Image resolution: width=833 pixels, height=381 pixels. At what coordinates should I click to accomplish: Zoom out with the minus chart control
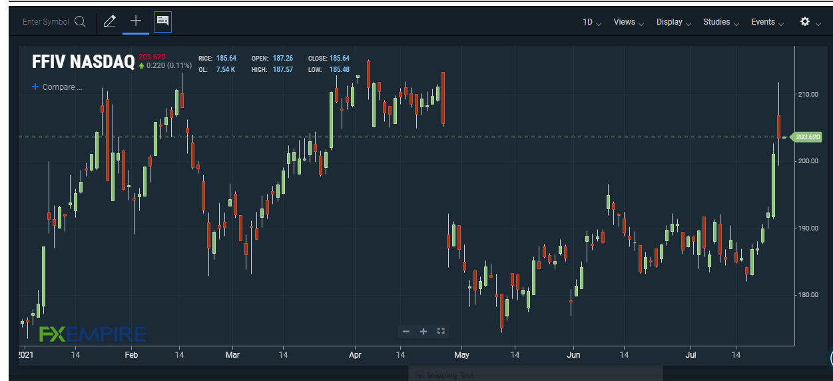(x=406, y=331)
